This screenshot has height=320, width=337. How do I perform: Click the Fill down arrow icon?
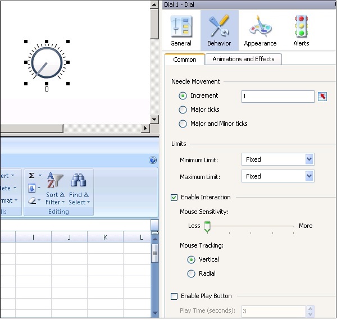click(32, 188)
